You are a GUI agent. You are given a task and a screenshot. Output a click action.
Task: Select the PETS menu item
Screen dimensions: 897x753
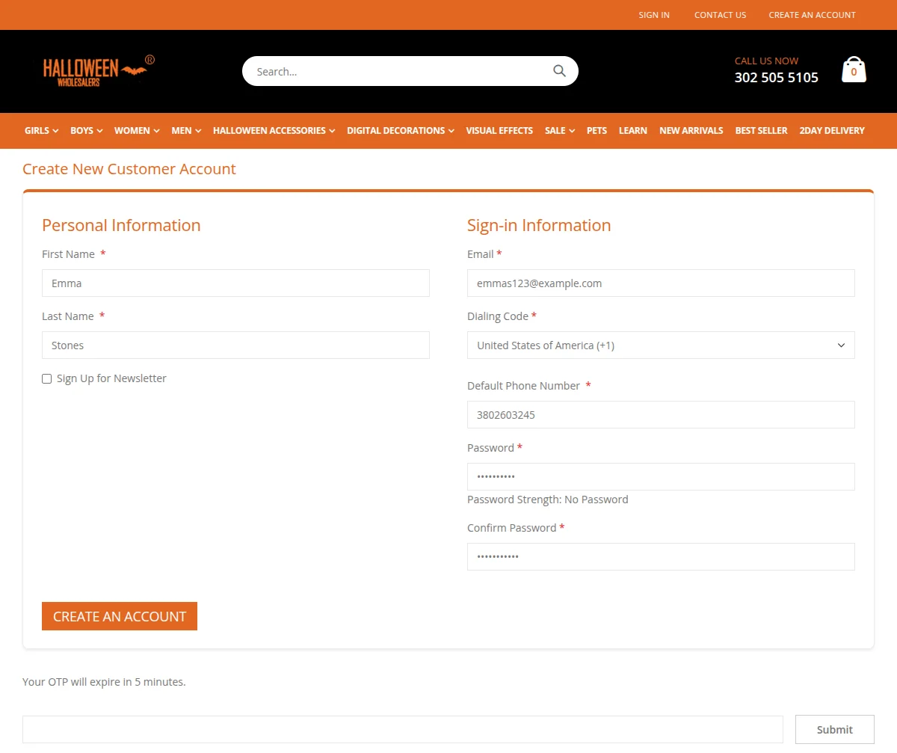(x=597, y=130)
